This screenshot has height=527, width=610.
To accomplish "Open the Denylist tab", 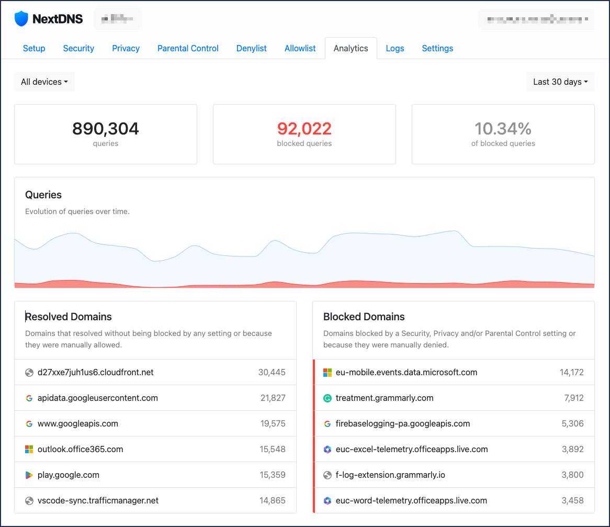I will click(251, 48).
